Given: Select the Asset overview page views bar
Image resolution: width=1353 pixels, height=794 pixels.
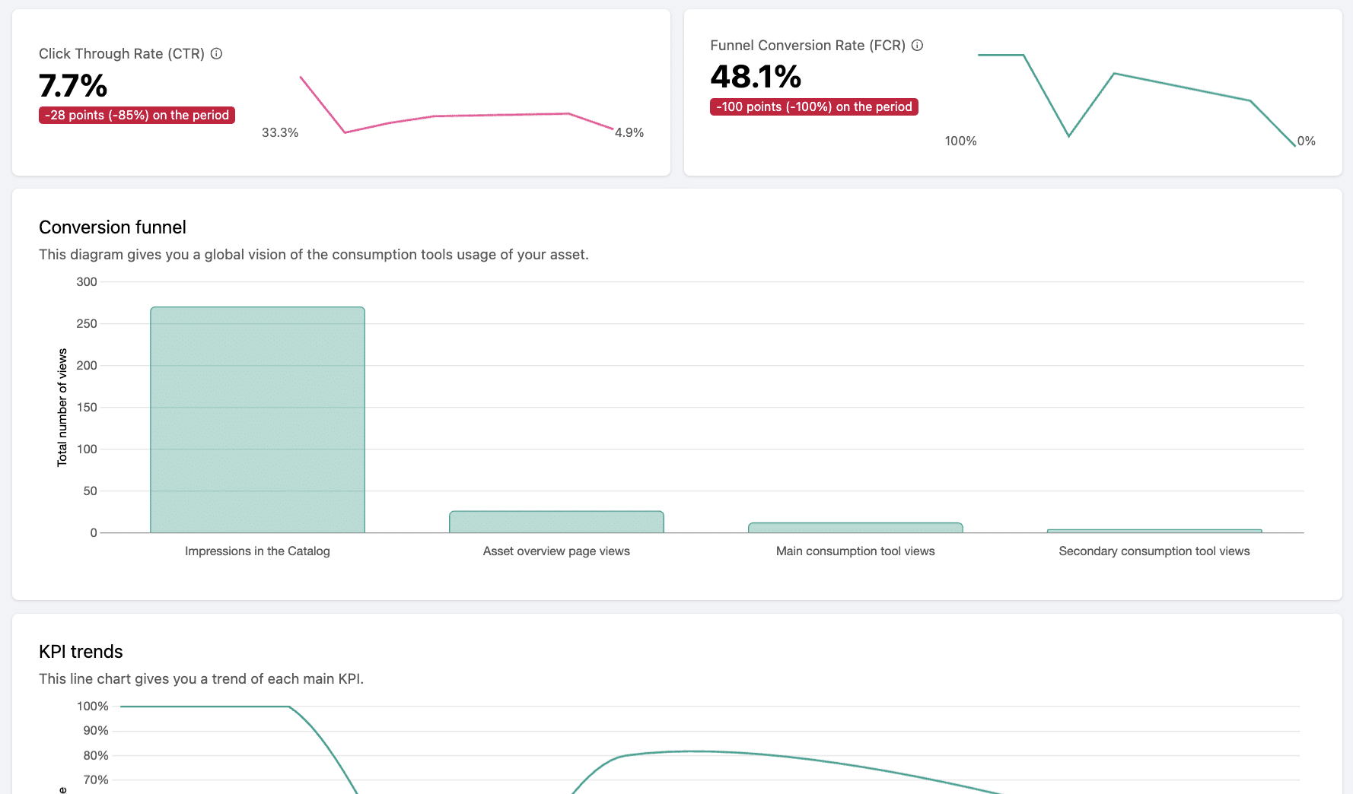Looking at the screenshot, I should (x=556, y=522).
